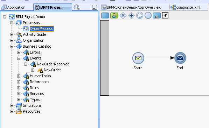Select the Sequence Flow arrow tool
The height and width of the screenshot is (128, 209).
[165, 16]
